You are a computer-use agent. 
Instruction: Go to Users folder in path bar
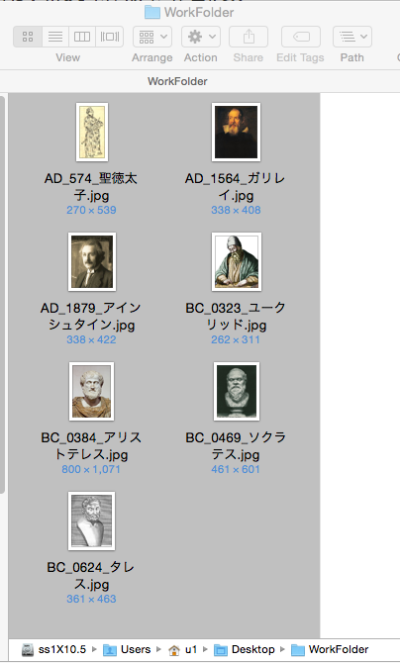(127, 649)
